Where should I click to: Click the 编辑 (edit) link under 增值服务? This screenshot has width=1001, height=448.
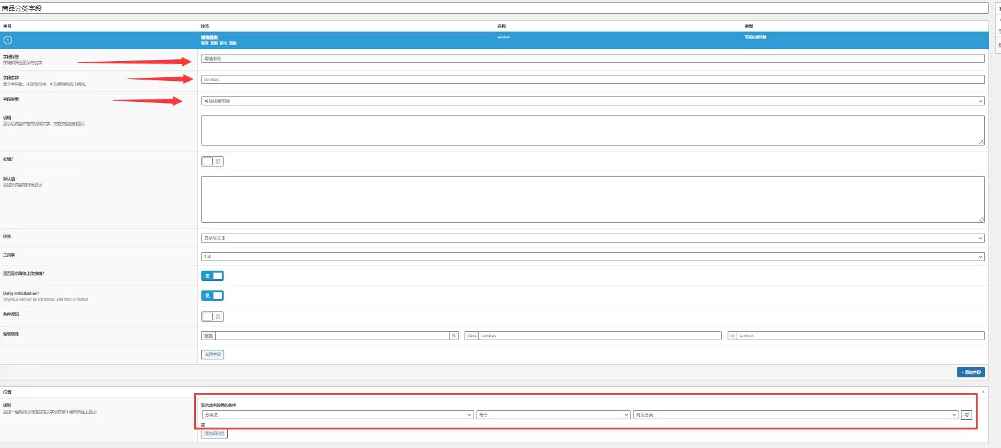(204, 43)
